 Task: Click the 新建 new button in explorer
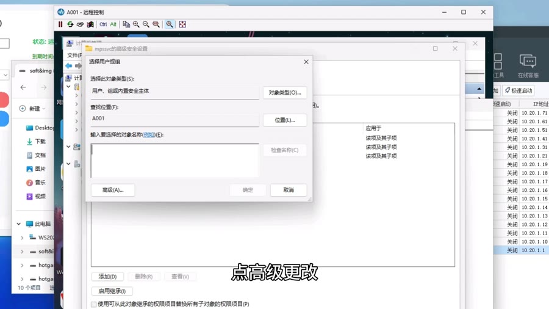point(32,109)
